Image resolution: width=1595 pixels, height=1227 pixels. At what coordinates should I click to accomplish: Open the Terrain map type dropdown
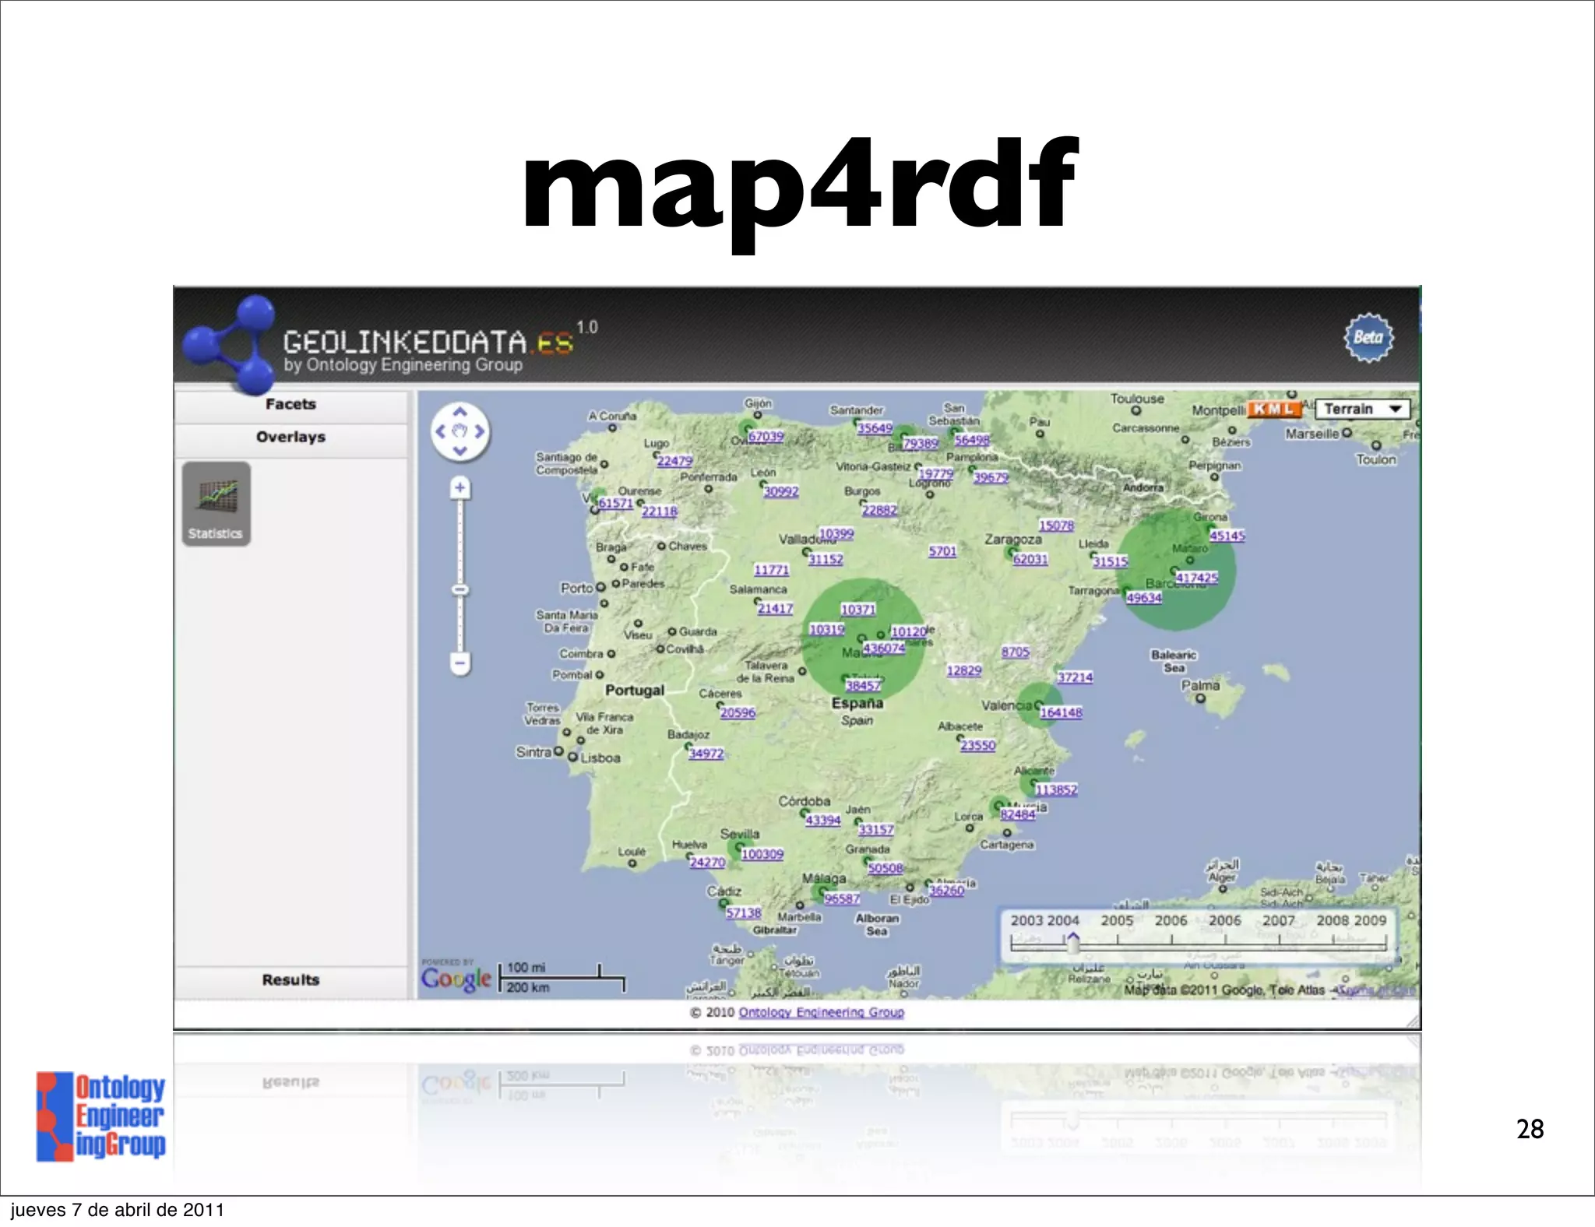coord(1362,410)
